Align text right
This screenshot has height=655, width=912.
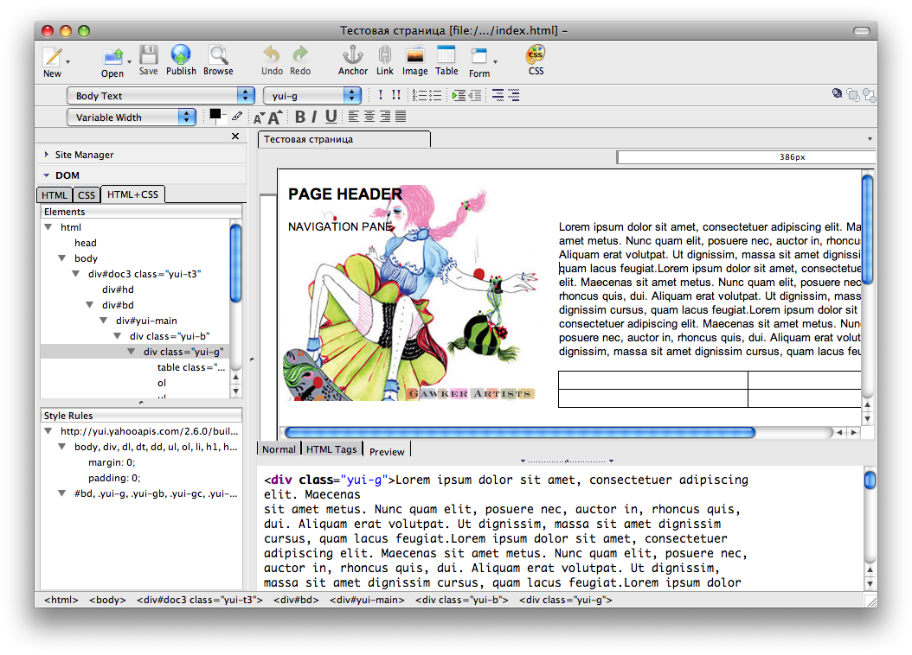tap(385, 117)
